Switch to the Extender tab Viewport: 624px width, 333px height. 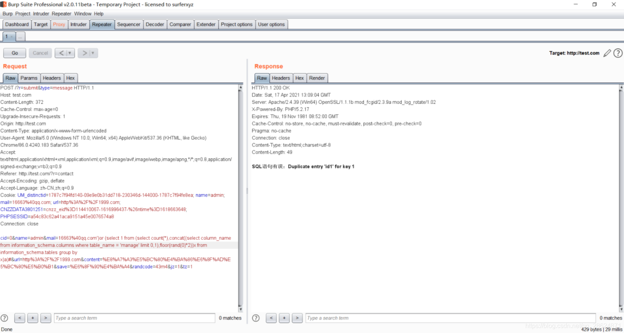pos(206,24)
